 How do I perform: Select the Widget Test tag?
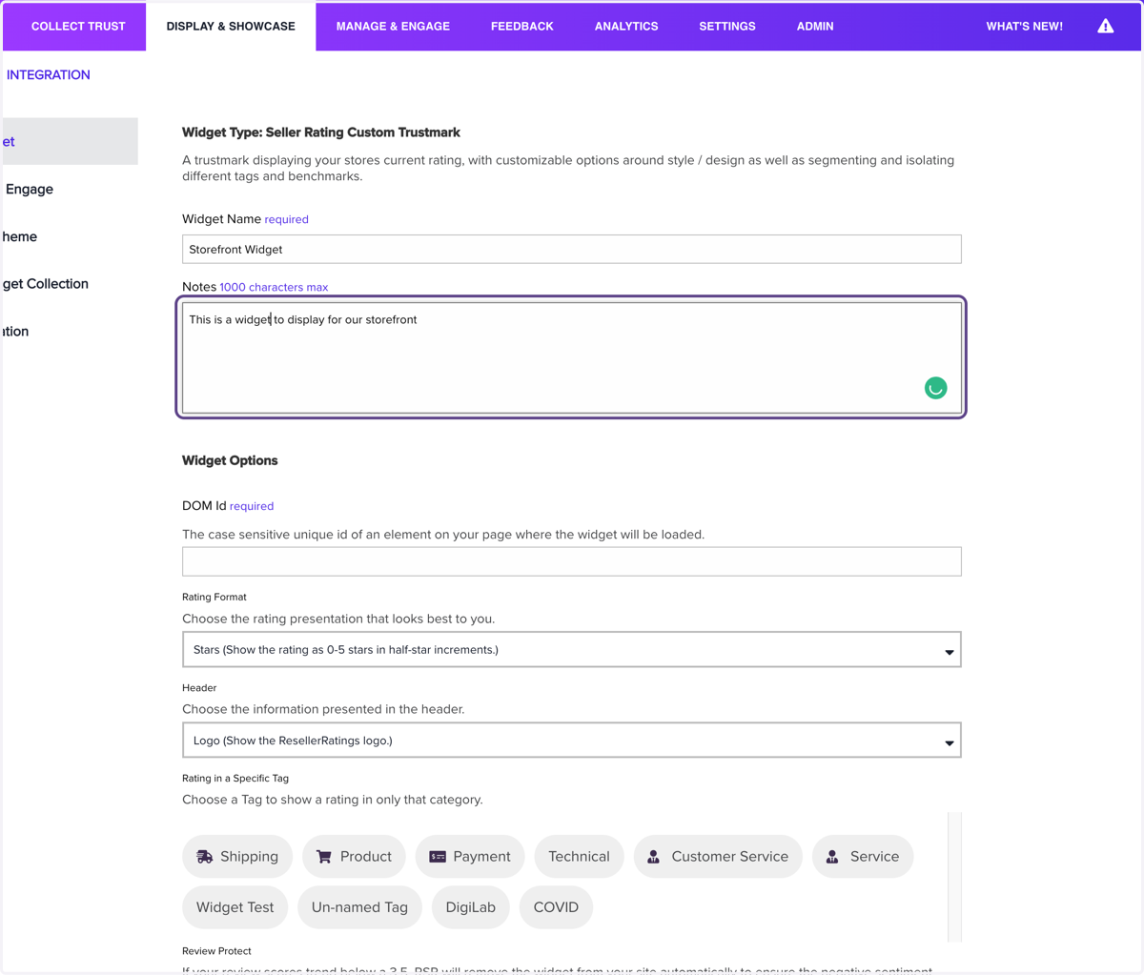235,906
